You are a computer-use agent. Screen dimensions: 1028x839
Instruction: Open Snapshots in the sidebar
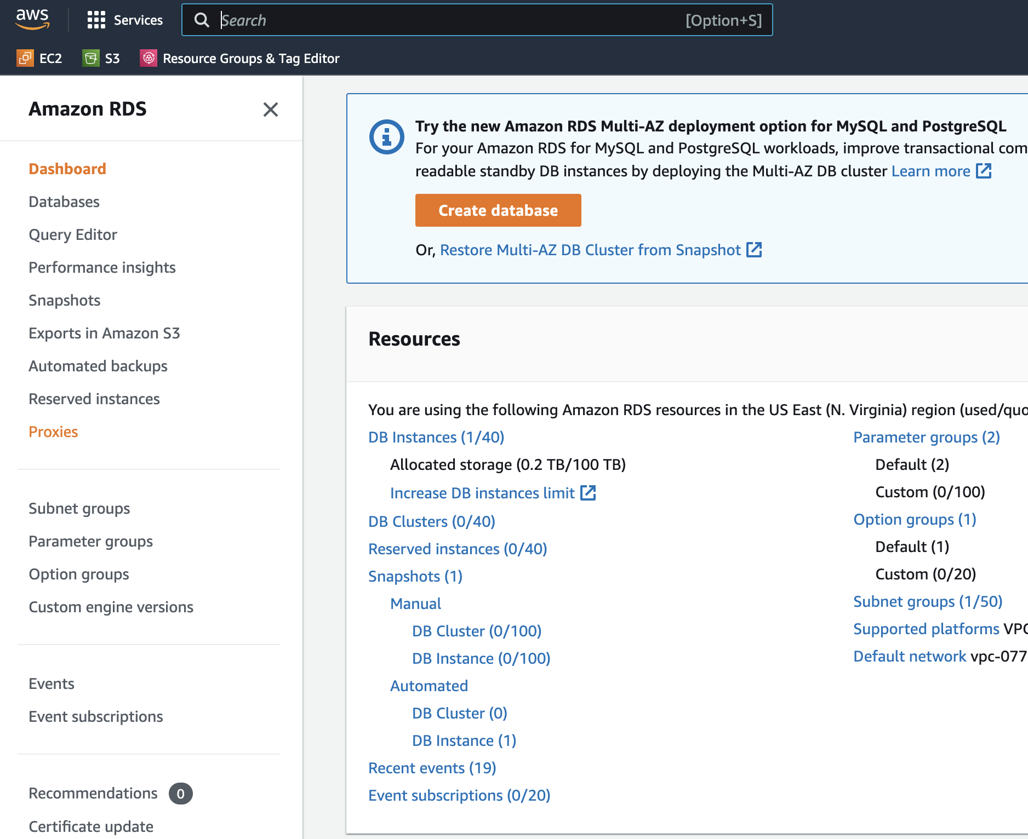click(x=65, y=300)
